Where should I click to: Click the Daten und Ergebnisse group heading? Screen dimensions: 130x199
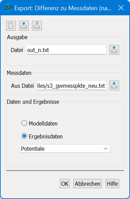coord(33,102)
